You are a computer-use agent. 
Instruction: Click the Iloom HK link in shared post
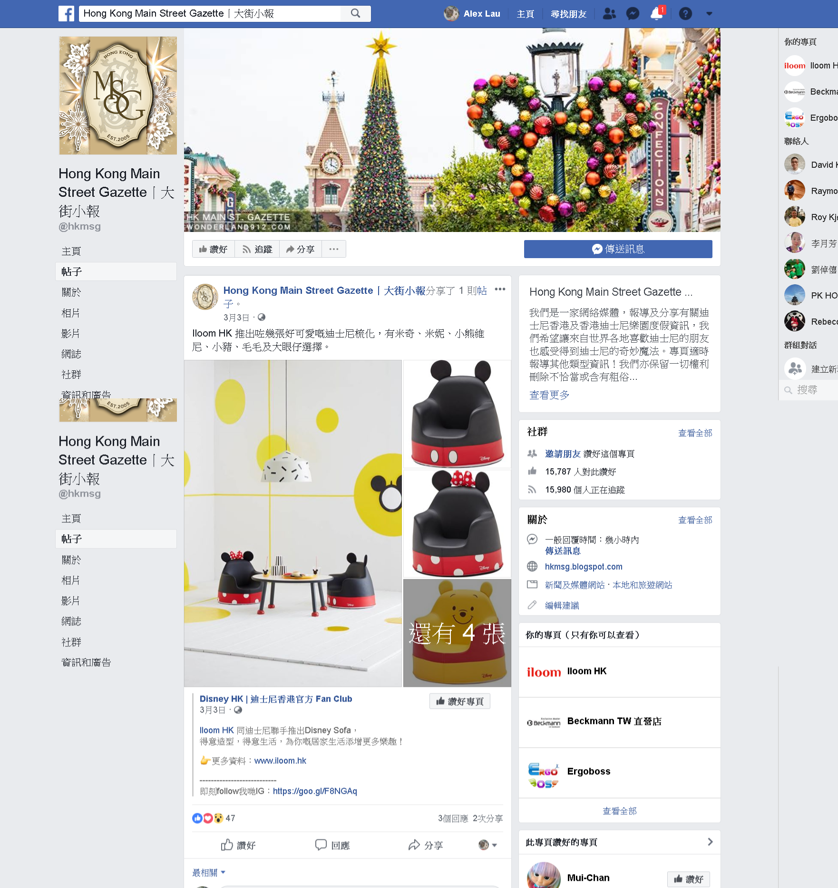[216, 730]
